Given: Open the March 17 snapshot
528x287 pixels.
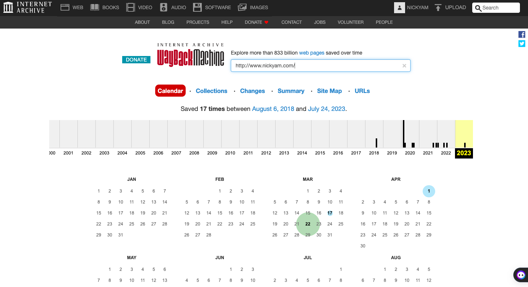Looking at the screenshot, I should [330, 213].
